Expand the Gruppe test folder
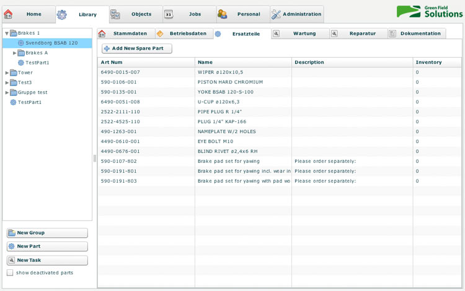 point(6,92)
